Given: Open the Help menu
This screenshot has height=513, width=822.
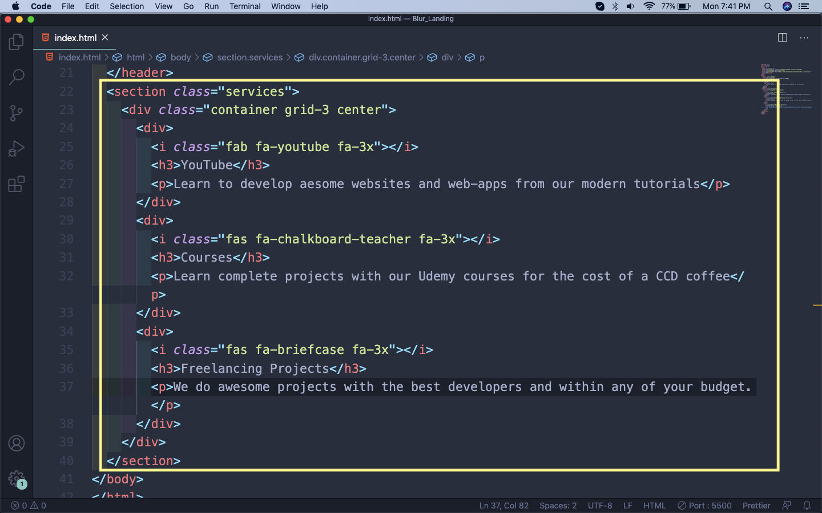Looking at the screenshot, I should pos(319,6).
